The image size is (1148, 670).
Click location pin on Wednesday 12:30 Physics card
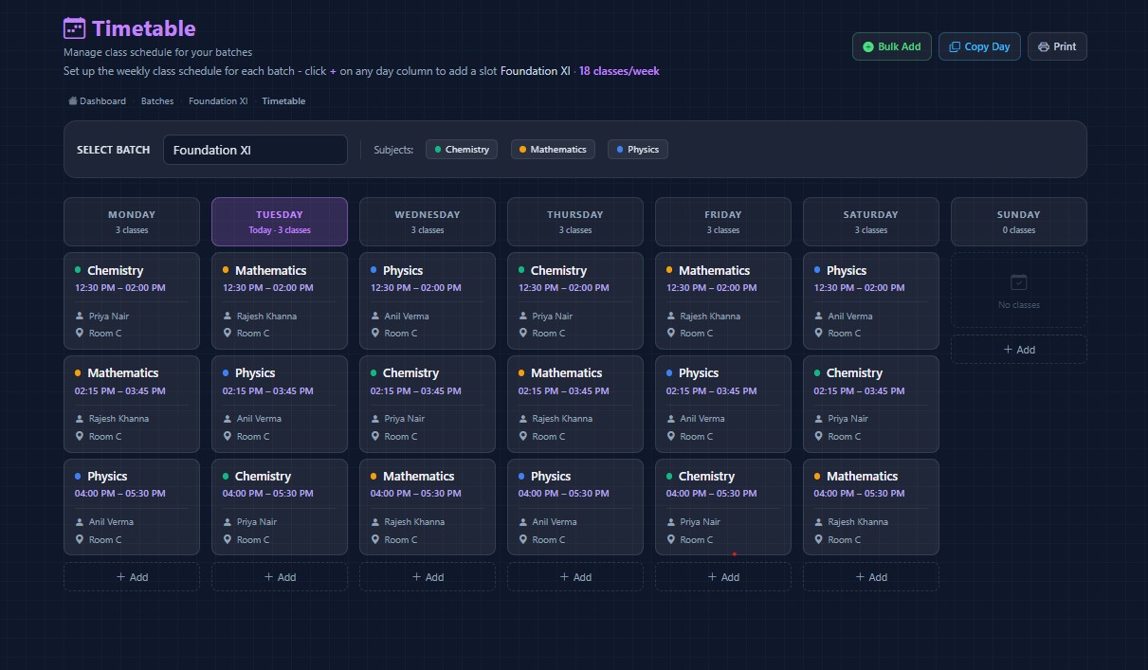click(375, 334)
